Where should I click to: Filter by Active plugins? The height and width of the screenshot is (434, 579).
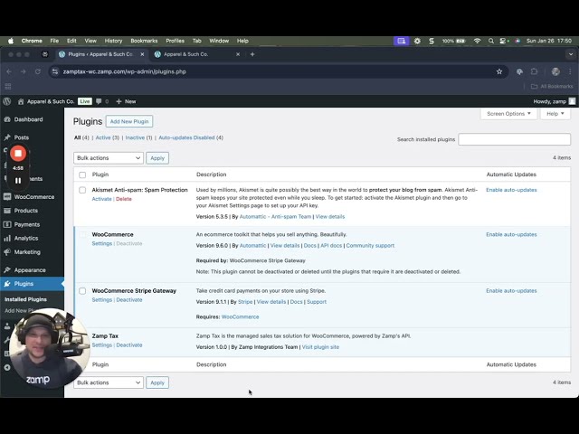pyautogui.click(x=107, y=137)
